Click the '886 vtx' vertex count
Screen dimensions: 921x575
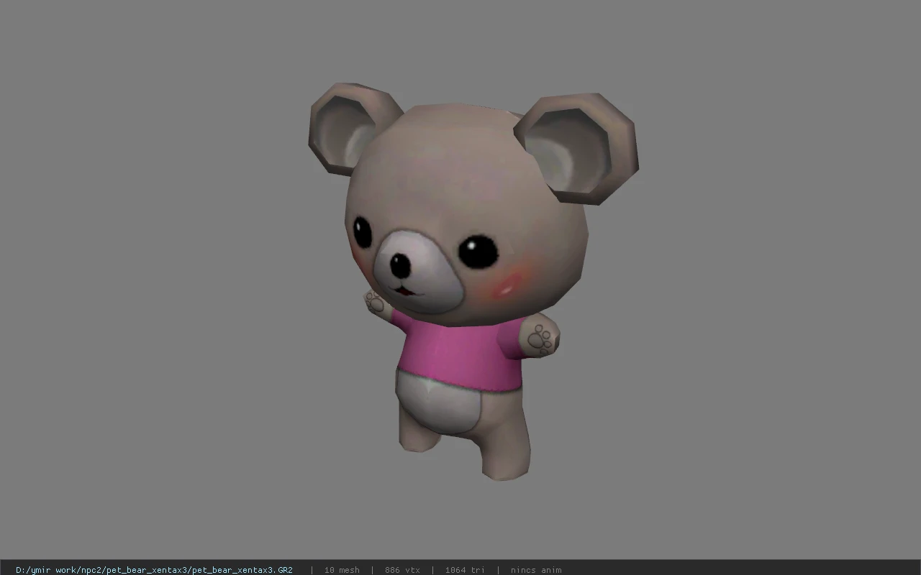[x=402, y=570]
